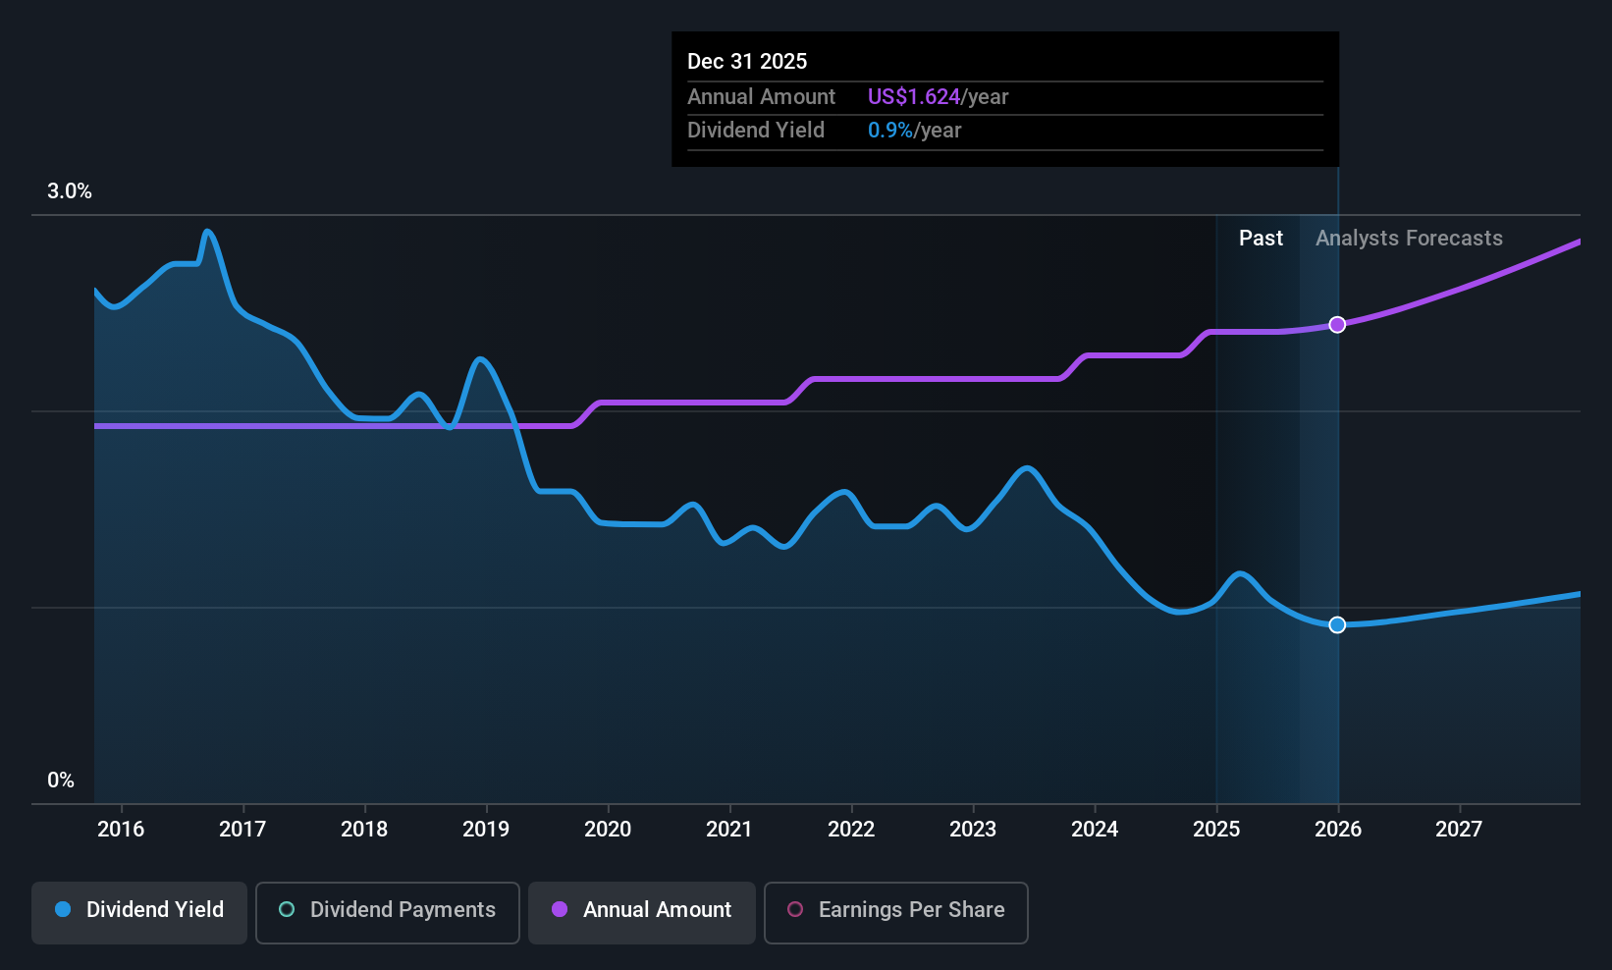Click the 2022 x-axis year label
Viewport: 1612px width, 970px height.
(851, 830)
